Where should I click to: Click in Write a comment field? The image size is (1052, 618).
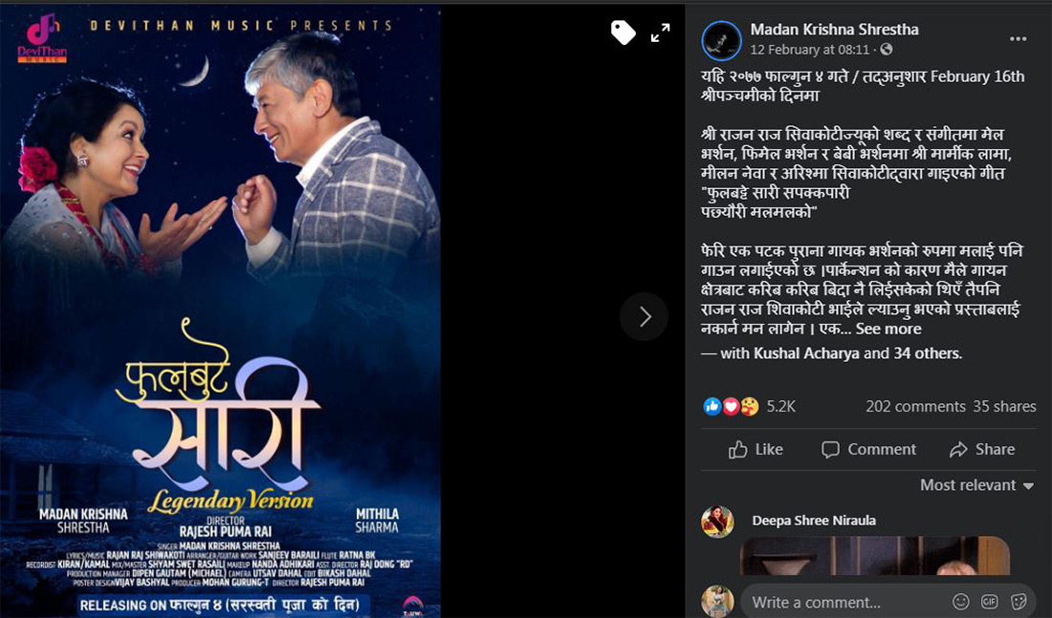click(845, 602)
